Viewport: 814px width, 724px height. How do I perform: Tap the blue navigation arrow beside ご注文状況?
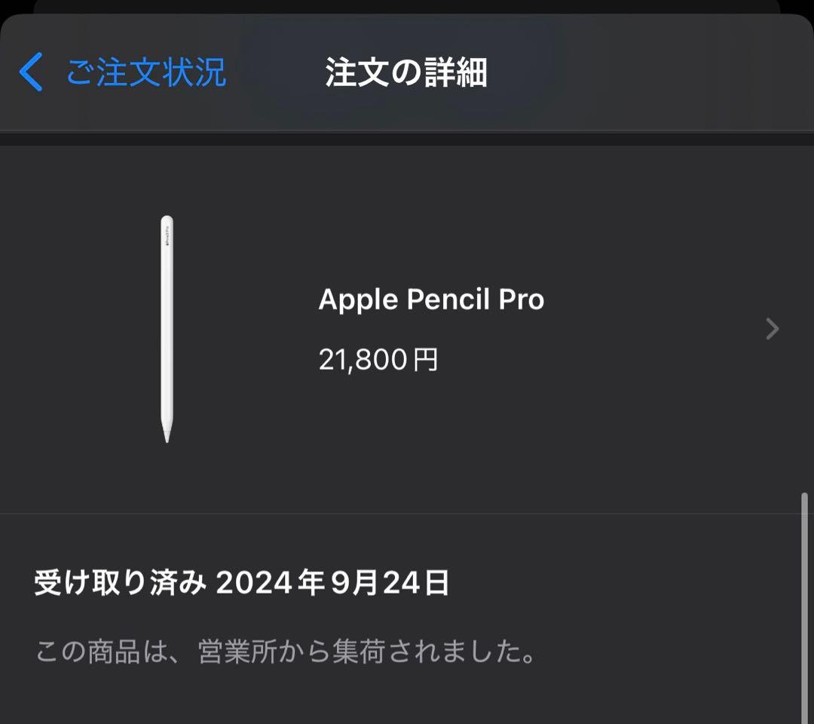30,72
